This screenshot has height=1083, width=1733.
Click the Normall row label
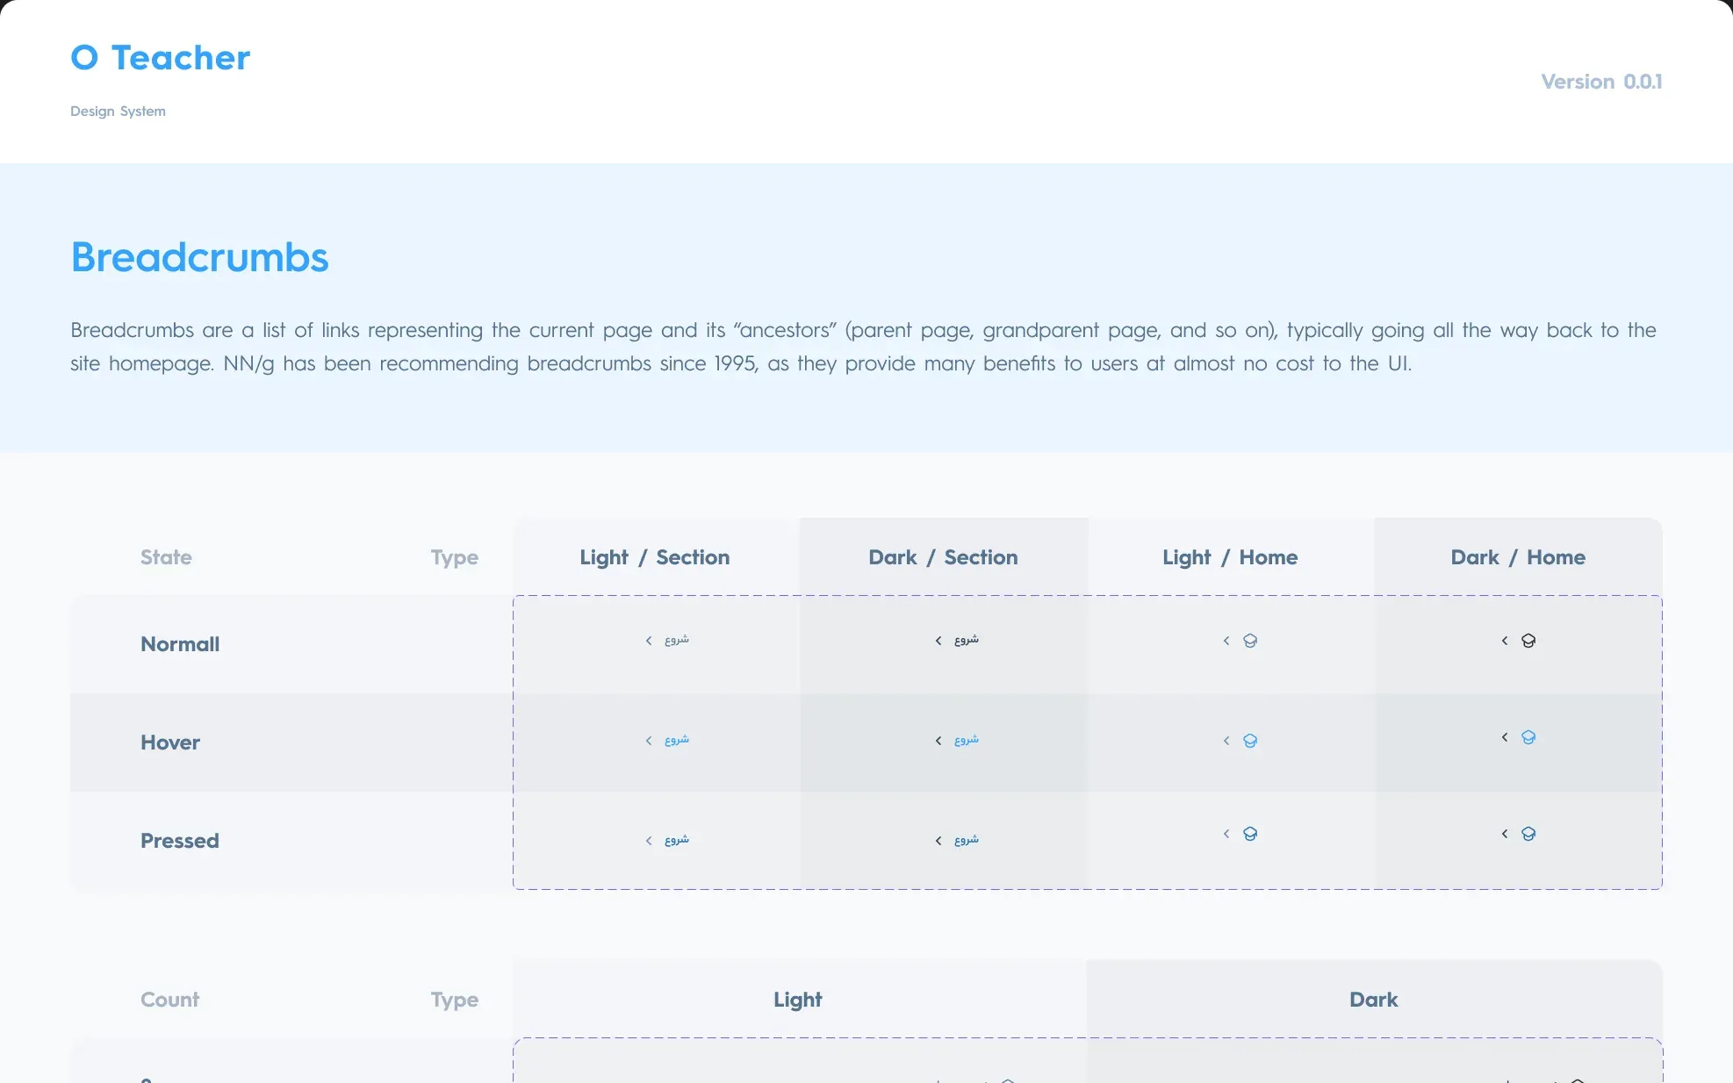click(x=180, y=644)
